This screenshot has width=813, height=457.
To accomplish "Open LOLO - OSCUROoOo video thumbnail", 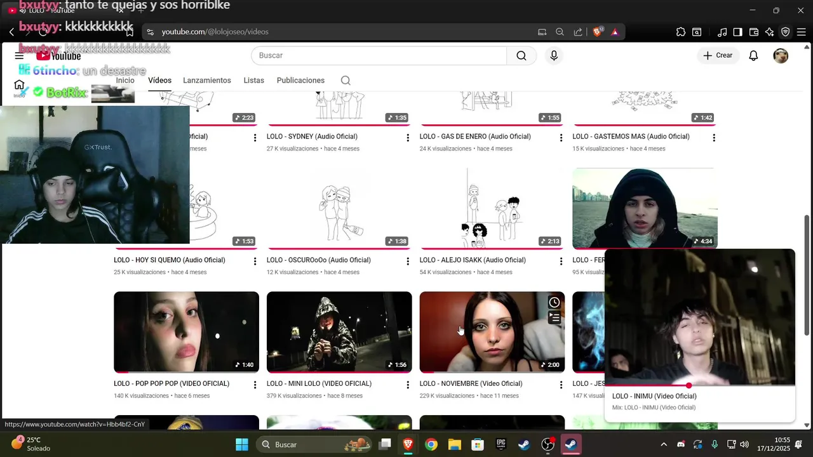I will pyautogui.click(x=339, y=209).
